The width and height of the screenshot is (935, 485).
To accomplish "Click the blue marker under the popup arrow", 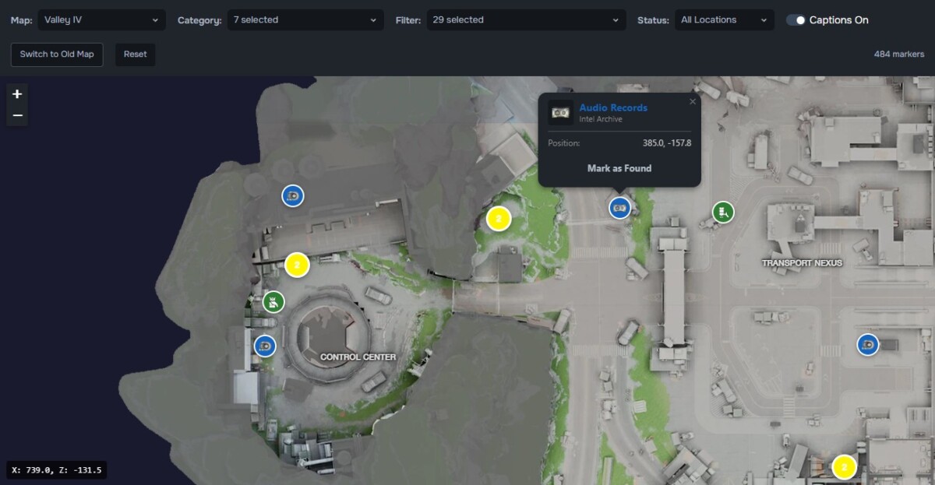I will 619,207.
